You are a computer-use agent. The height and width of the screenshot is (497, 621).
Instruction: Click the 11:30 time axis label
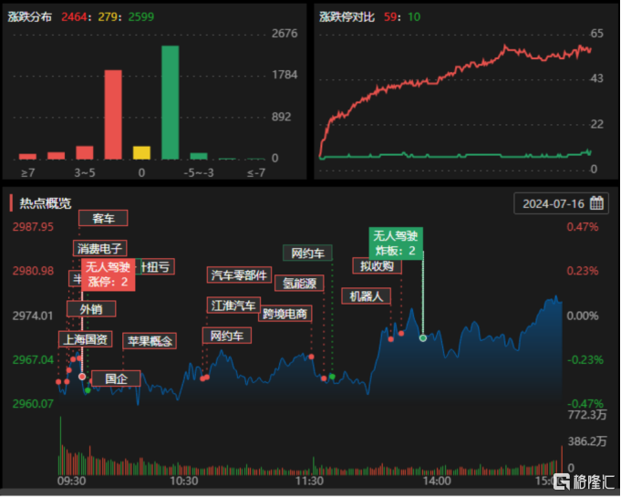[x=309, y=481]
